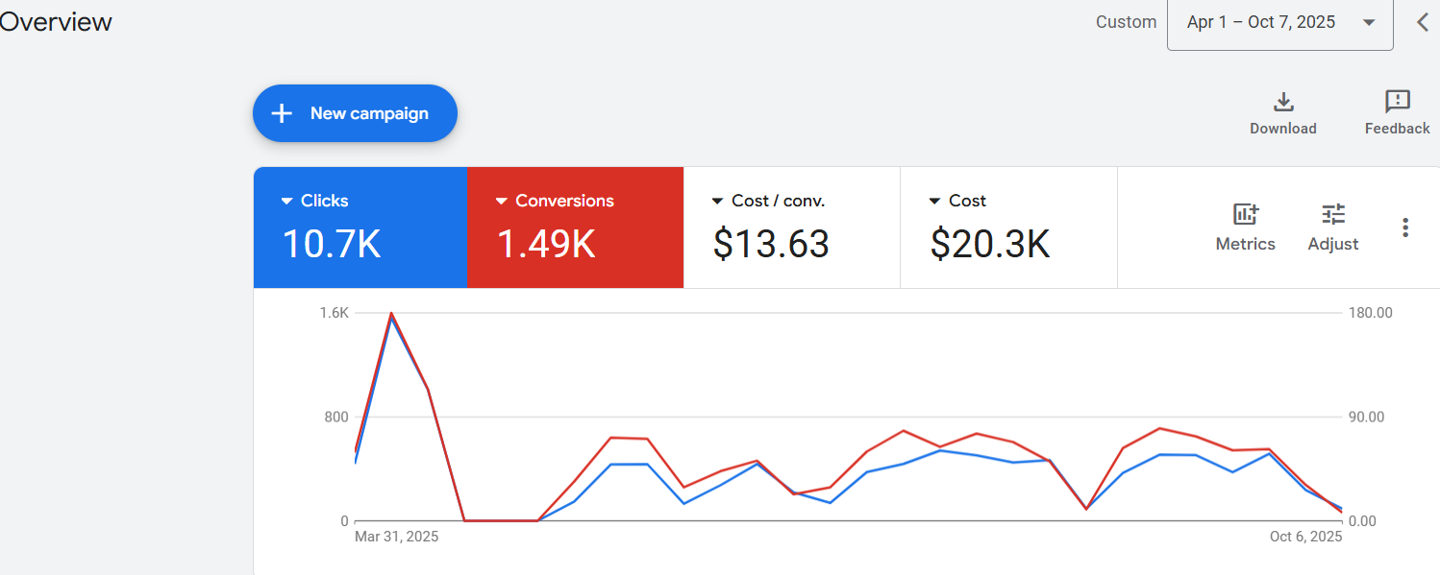Click the highest peak on the chart
Viewport: 1440px width, 575px height.
pos(391,314)
